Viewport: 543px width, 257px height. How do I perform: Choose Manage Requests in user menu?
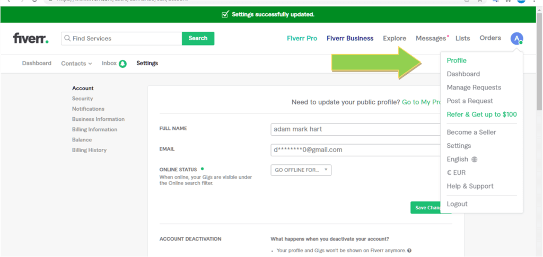coord(474,87)
